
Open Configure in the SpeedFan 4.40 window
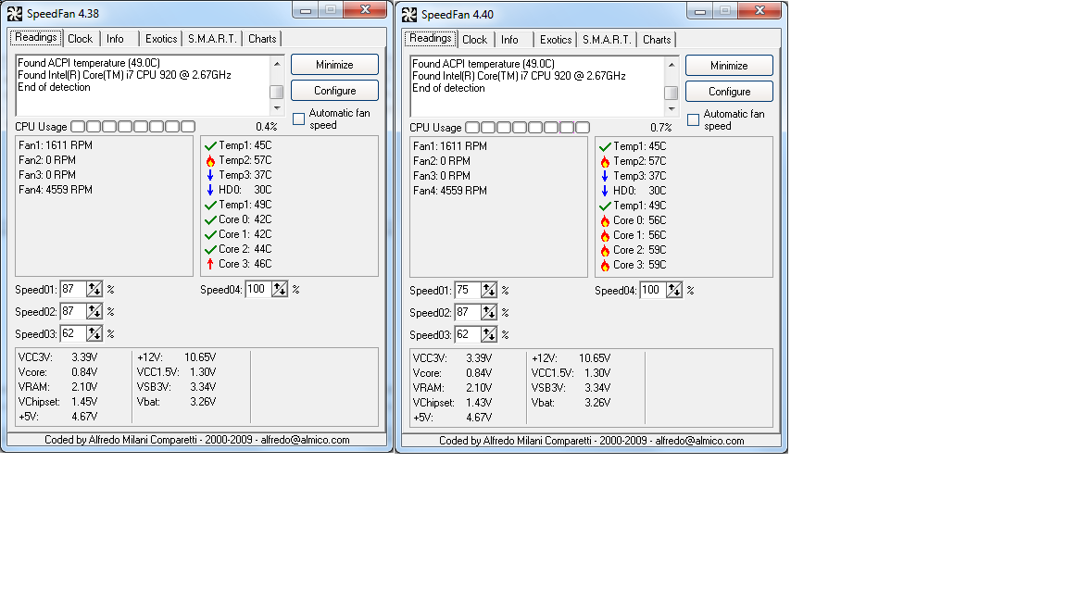730,91
